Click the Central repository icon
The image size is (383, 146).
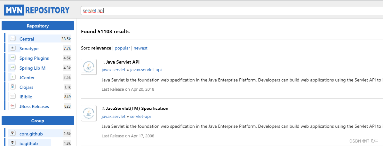12,39
